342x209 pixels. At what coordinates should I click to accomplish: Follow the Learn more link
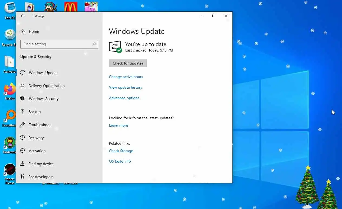(118, 125)
